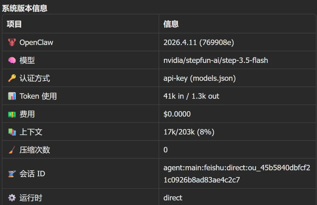
Task: Click the 信息 column header
Action: [x=171, y=24]
